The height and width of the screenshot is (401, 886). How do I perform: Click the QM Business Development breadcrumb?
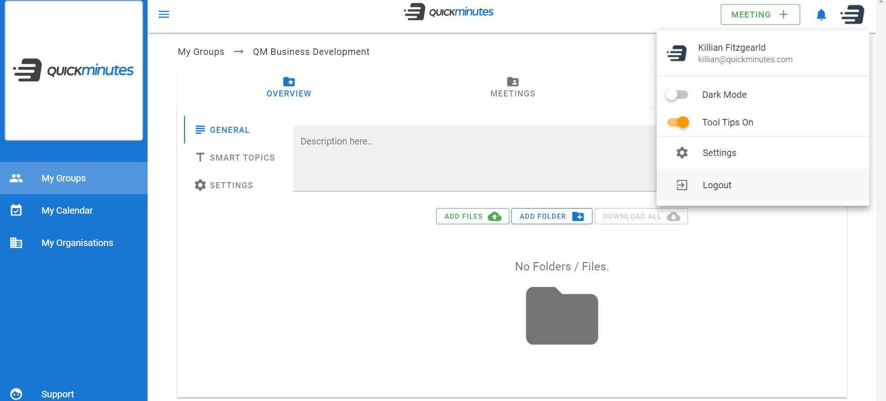[x=311, y=52]
